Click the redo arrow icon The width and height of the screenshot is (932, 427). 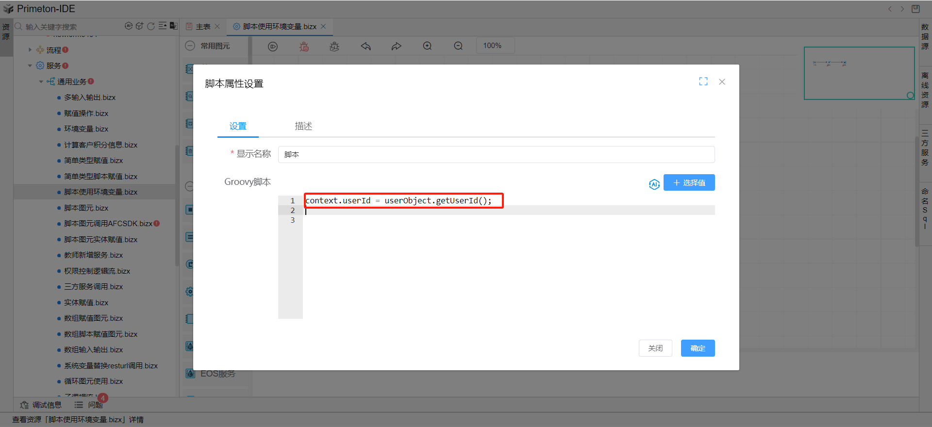click(396, 46)
